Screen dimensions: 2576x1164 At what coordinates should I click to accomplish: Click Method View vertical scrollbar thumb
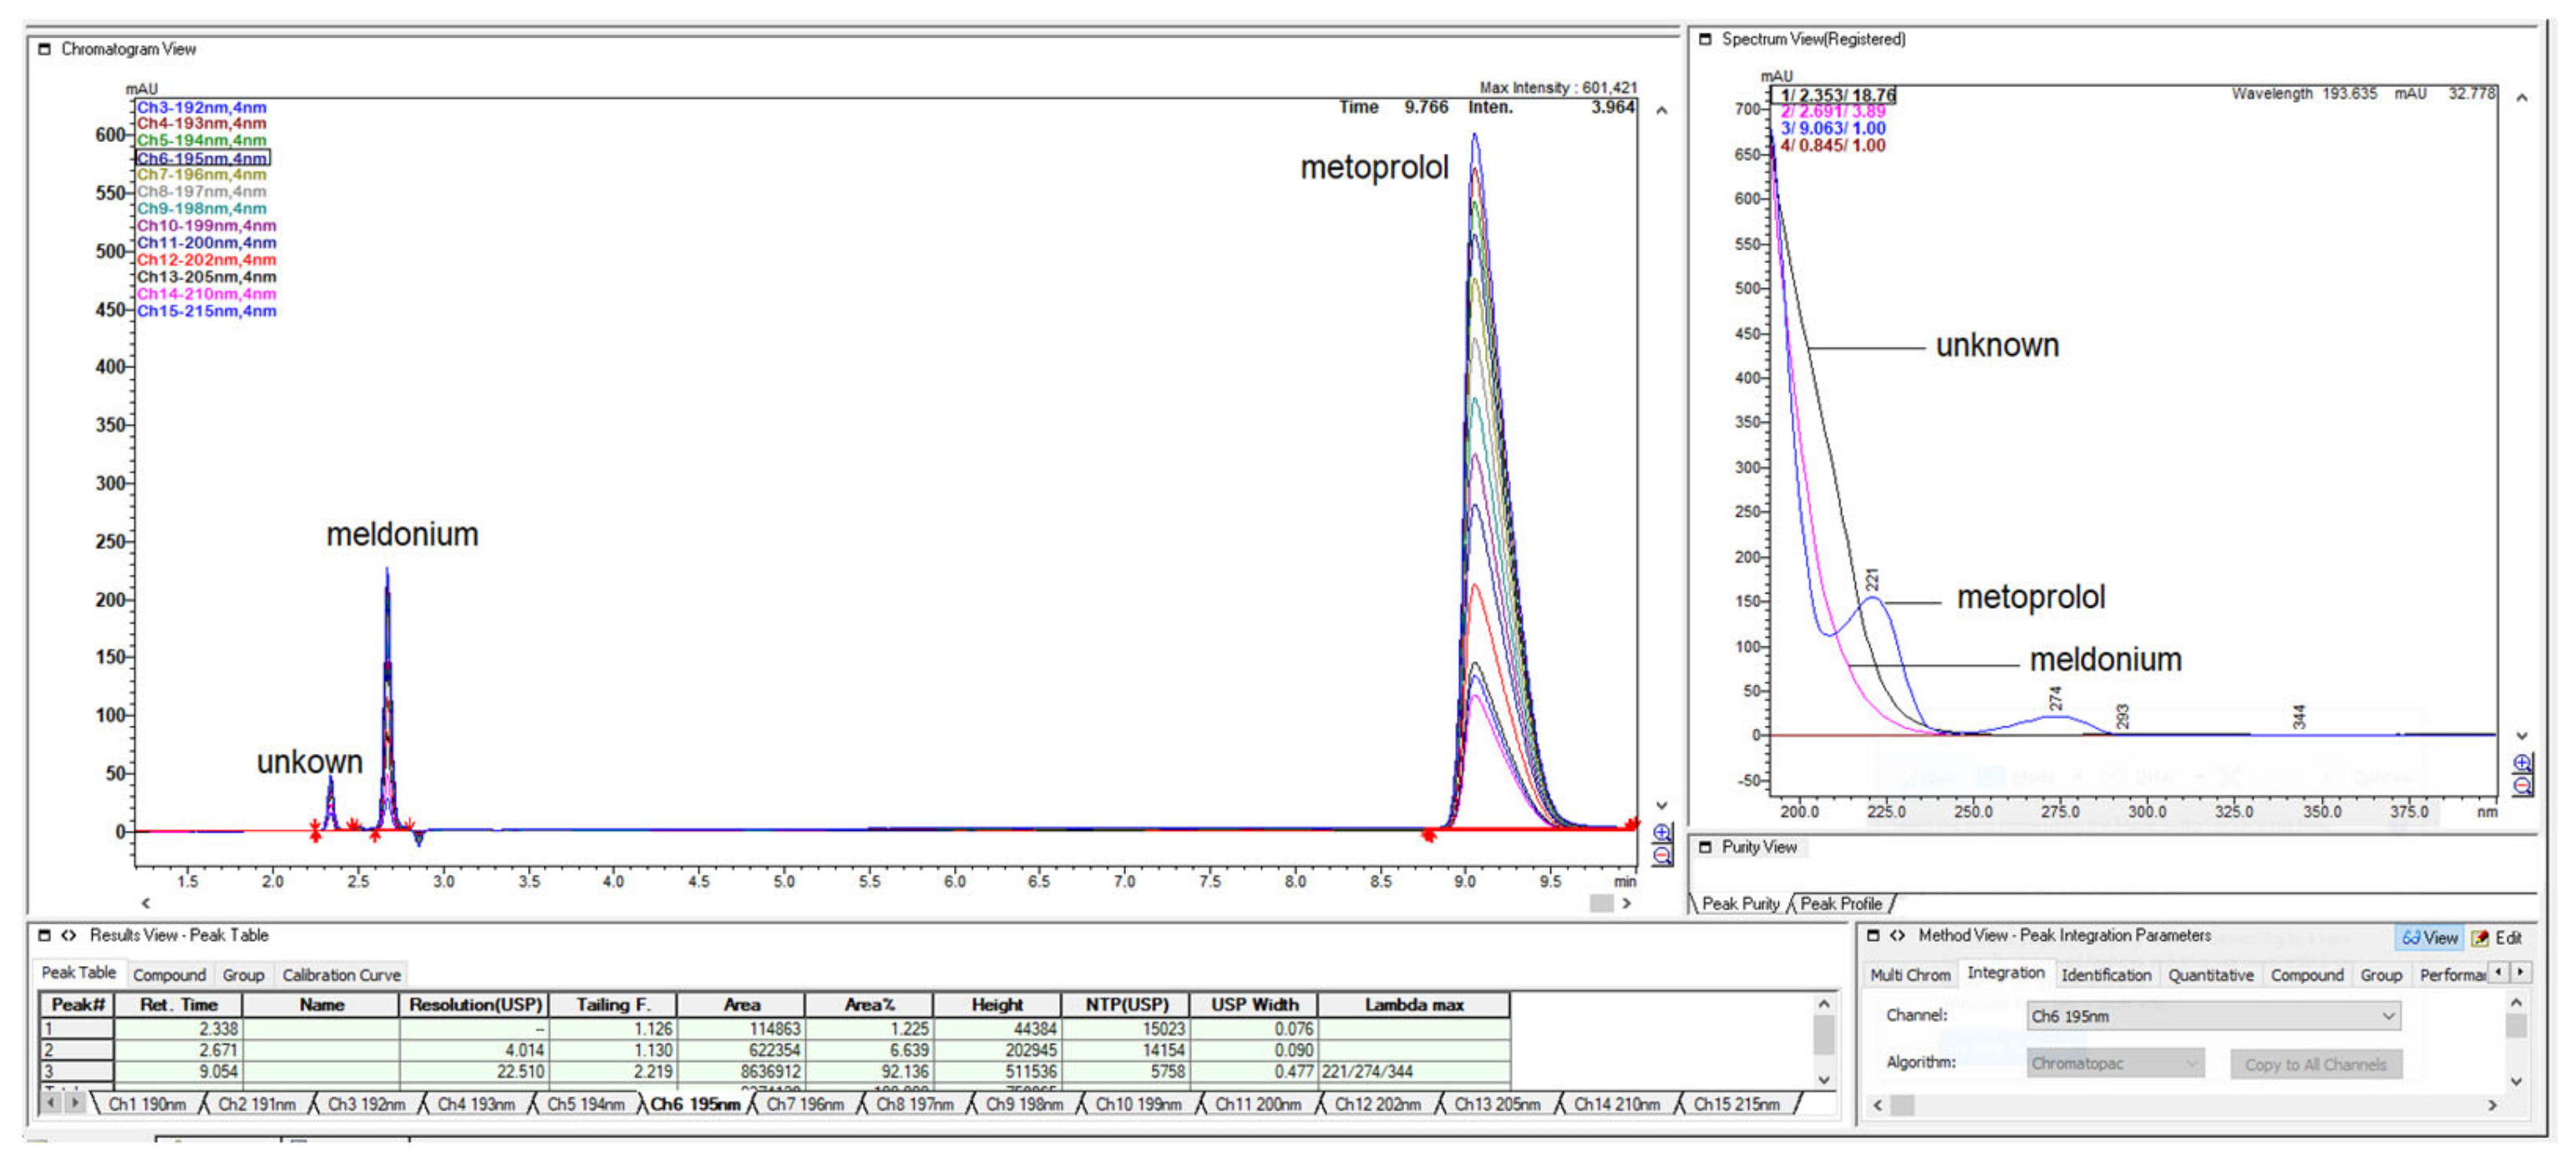click(x=2516, y=1026)
